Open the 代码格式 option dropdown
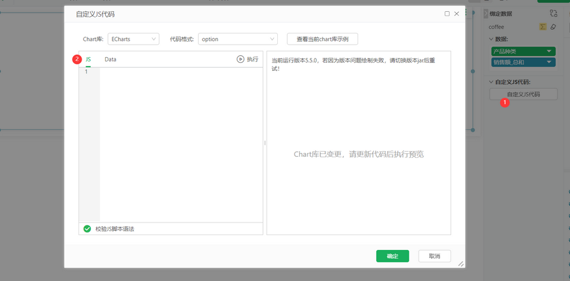This screenshot has height=281, width=570. pyautogui.click(x=237, y=39)
